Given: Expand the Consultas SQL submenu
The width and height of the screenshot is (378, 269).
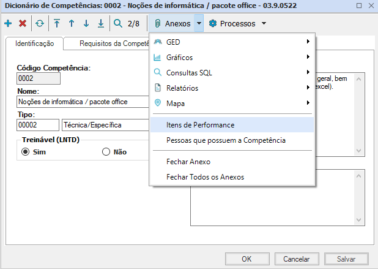Looking at the screenshot, I should click(231, 72).
